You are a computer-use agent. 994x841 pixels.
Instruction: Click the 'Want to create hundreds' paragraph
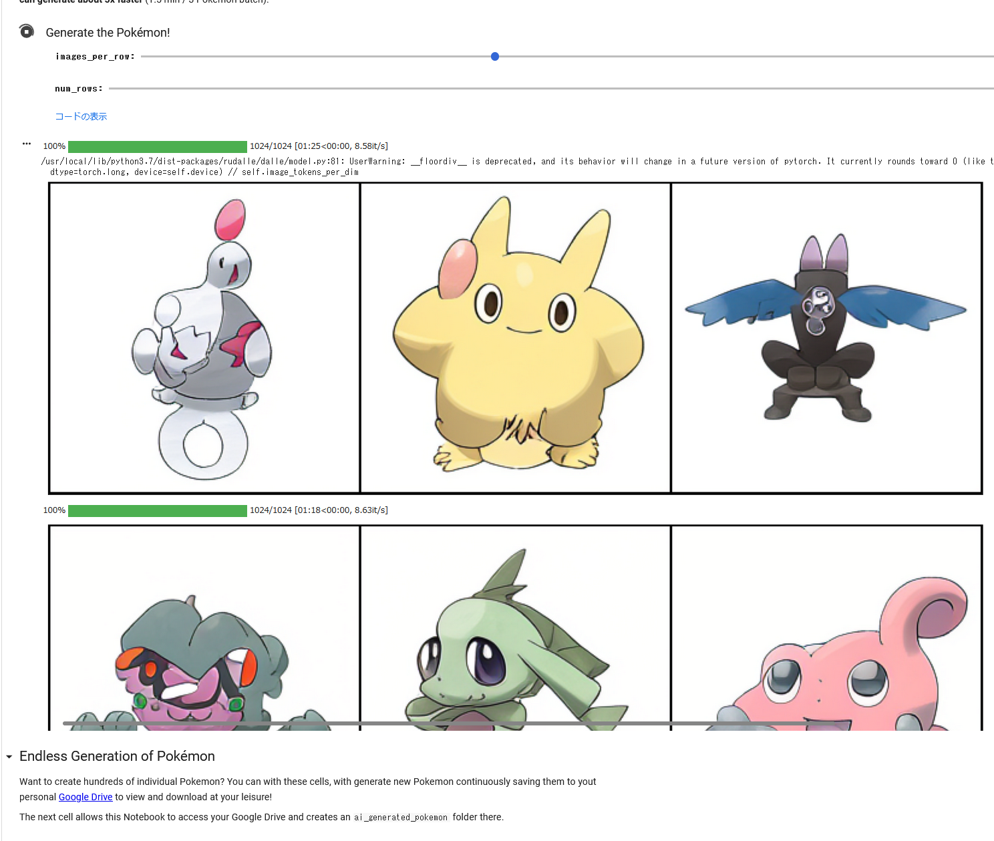pyautogui.click(x=308, y=789)
